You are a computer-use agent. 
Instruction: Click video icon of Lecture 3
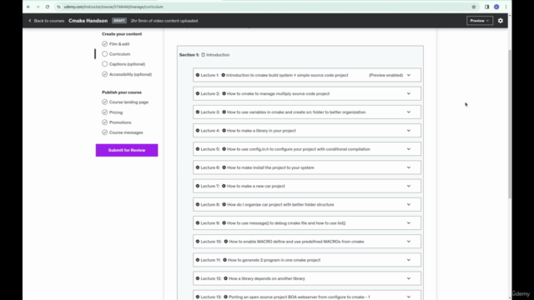224,112
